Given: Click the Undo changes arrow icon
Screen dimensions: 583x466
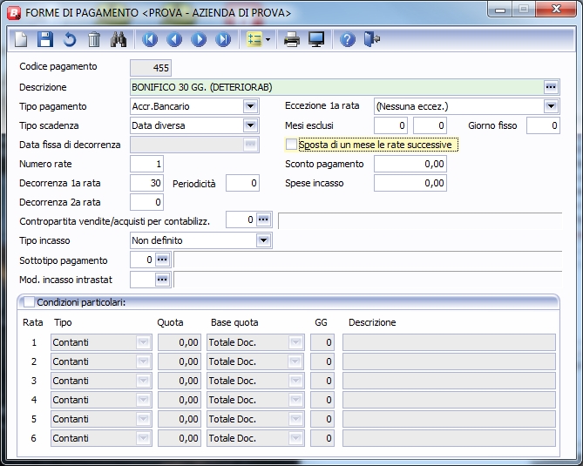Looking at the screenshot, I should point(70,39).
